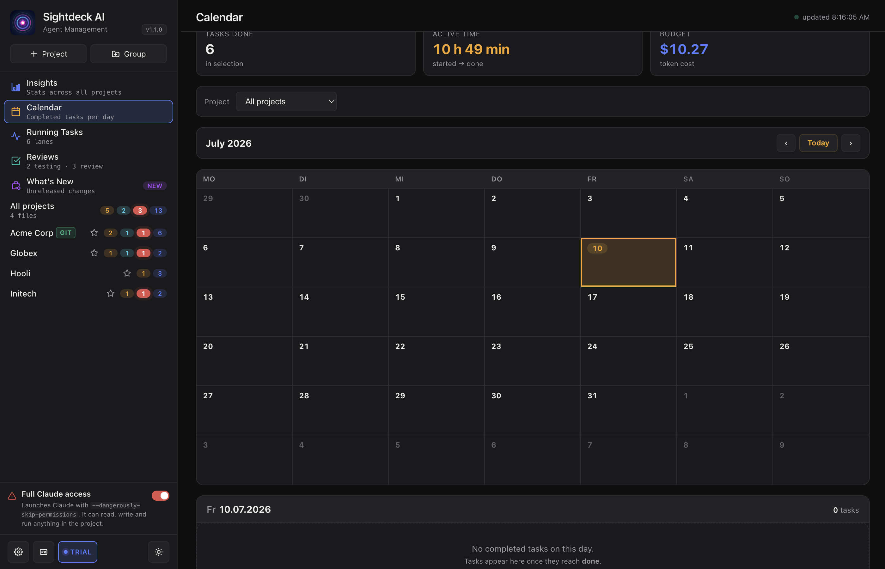
Task: Click the green updated status dot
Action: pyautogui.click(x=796, y=17)
